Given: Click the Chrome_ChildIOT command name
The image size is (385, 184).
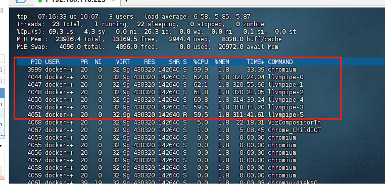Looking at the screenshot, I should (x=294, y=130).
